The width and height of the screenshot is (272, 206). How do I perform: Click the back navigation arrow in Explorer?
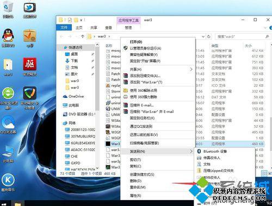click(61, 36)
